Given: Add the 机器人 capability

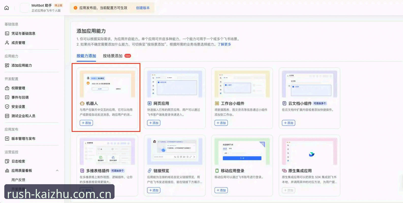Looking at the screenshot, I should point(86,123).
